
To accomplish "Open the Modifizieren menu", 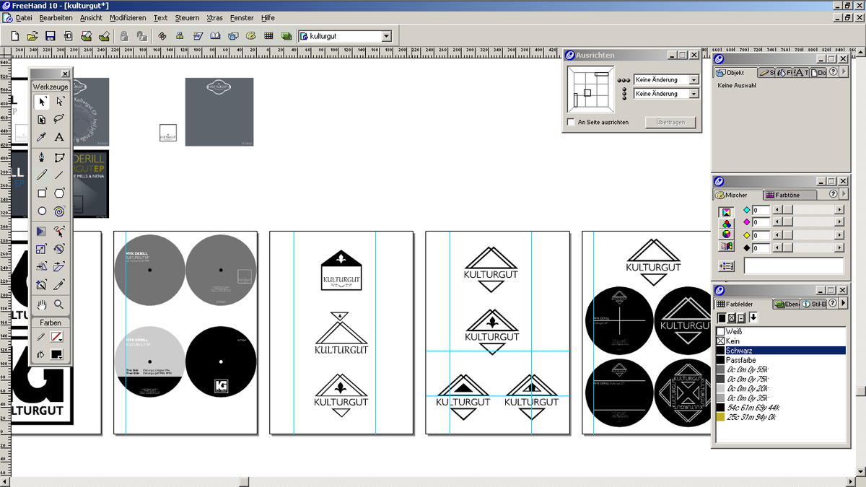I will pos(128,17).
